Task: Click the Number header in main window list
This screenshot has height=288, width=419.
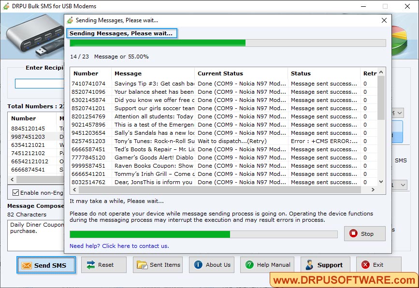Action: (x=32, y=118)
